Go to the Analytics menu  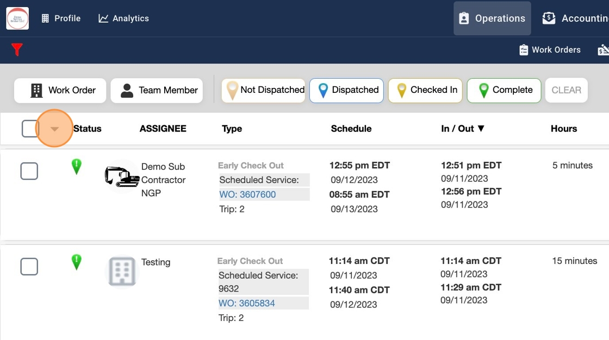click(123, 18)
